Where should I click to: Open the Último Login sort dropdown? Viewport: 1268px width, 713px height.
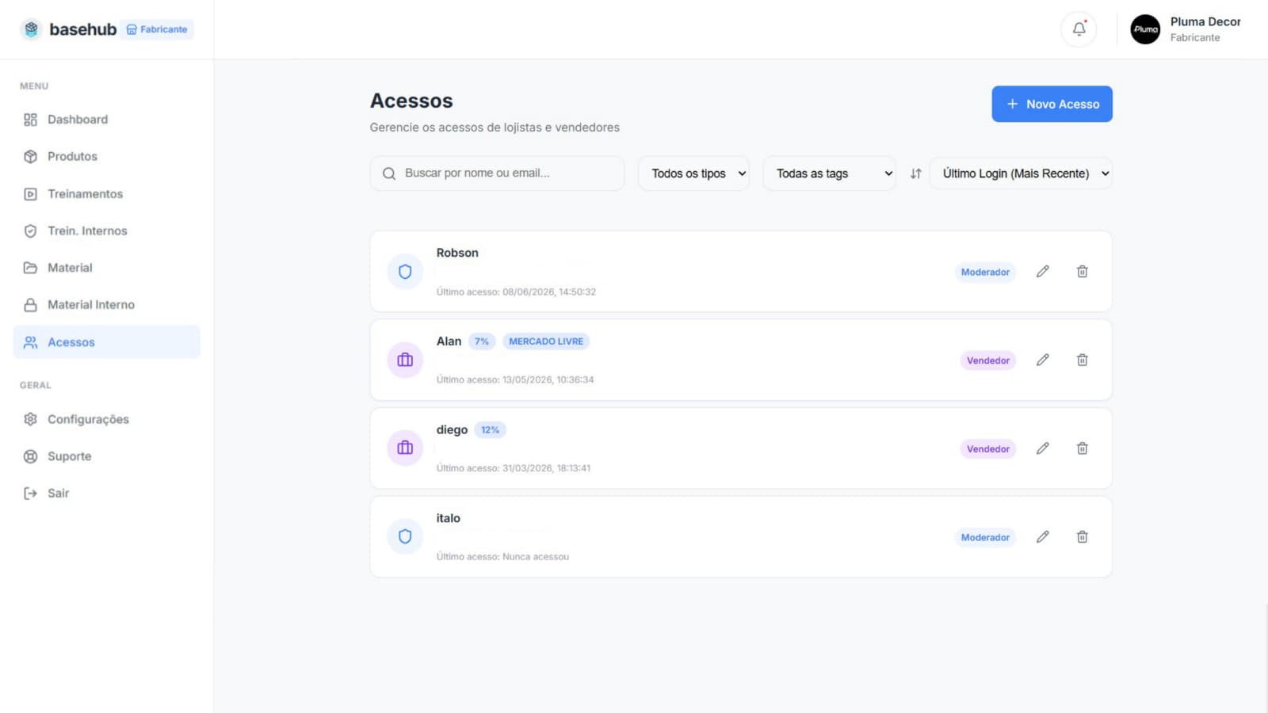[1021, 173]
